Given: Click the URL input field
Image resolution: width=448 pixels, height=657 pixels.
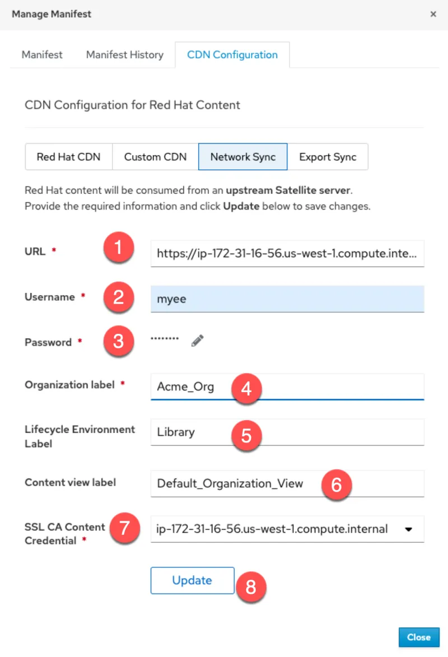Looking at the screenshot, I should point(287,253).
